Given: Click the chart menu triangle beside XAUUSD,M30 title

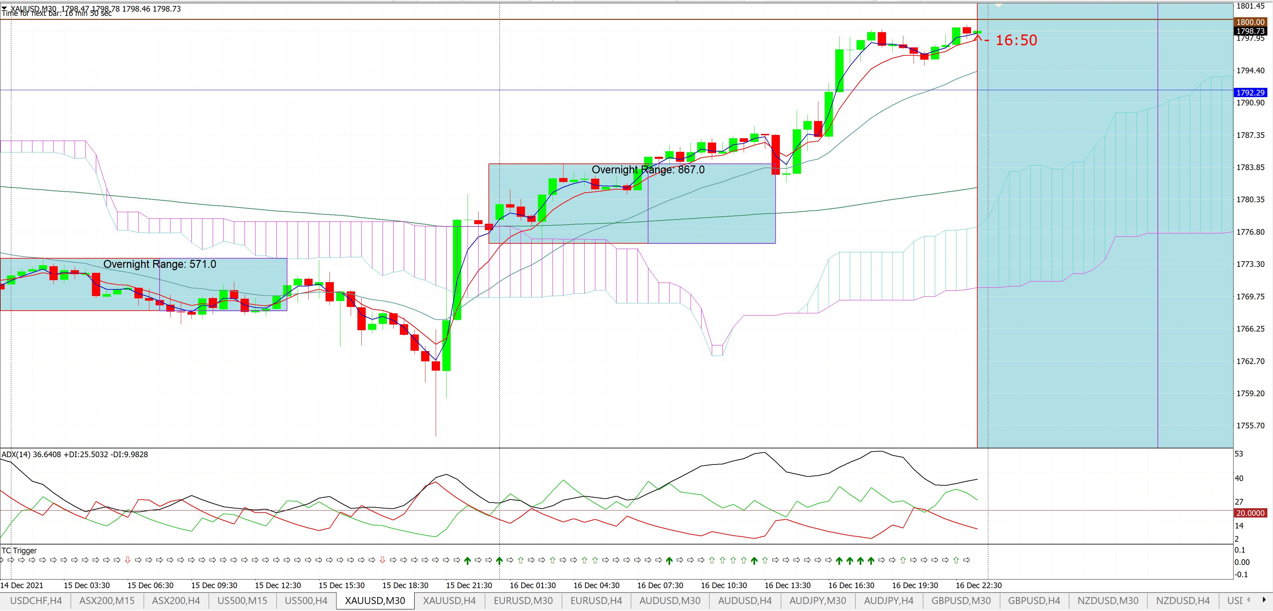Looking at the screenshot, I should [x=4, y=8].
